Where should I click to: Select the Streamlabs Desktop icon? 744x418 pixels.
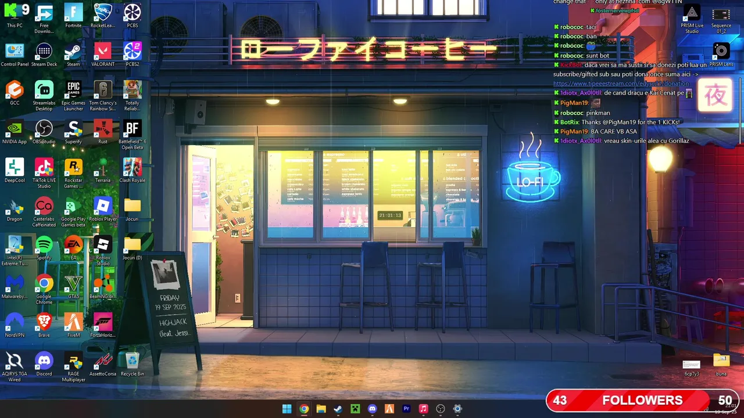(44, 96)
